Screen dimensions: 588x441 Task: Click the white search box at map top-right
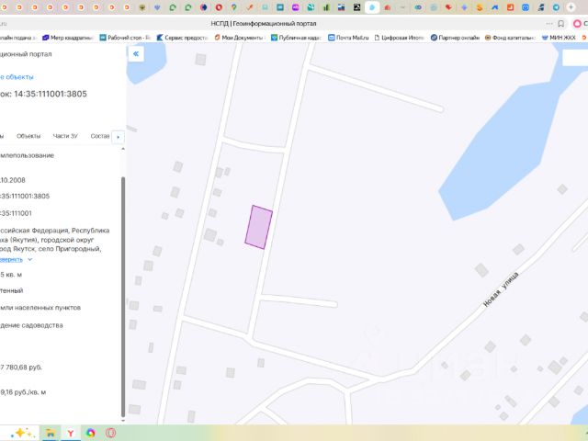575,57
